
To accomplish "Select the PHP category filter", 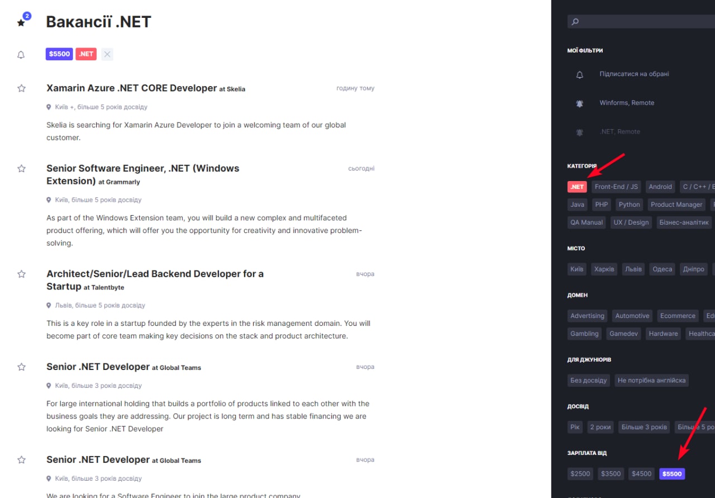I will pos(602,205).
